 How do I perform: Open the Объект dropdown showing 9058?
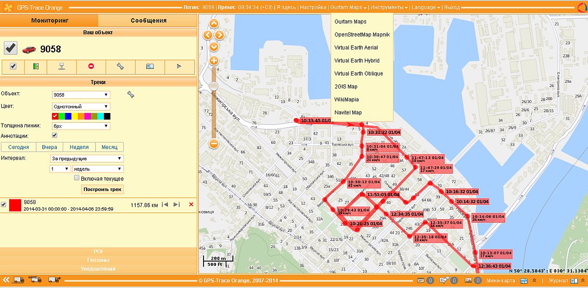(81, 95)
